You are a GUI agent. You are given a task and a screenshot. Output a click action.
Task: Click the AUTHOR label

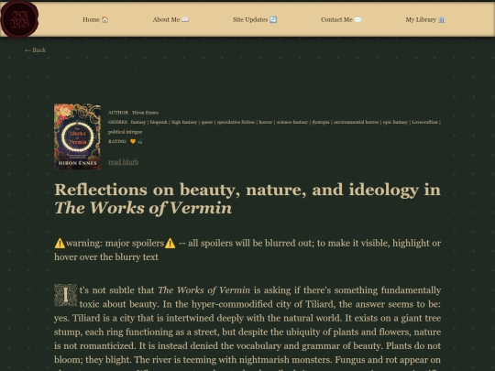point(118,113)
